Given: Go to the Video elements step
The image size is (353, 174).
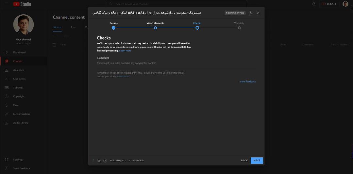Looking at the screenshot, I should 155,23.
